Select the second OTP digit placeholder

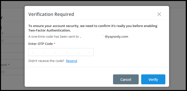click(44, 52)
